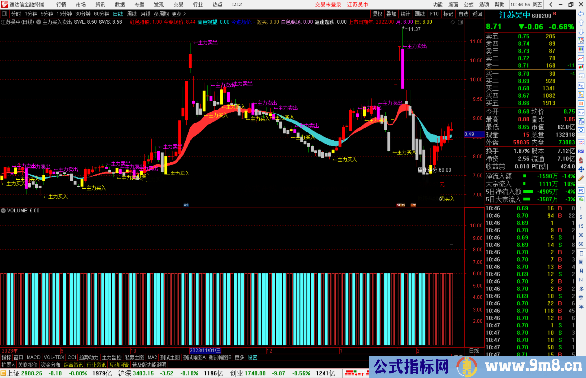The image size is (586, 378).
Task: Switch to 分时 intraday view
Action: pos(16,14)
